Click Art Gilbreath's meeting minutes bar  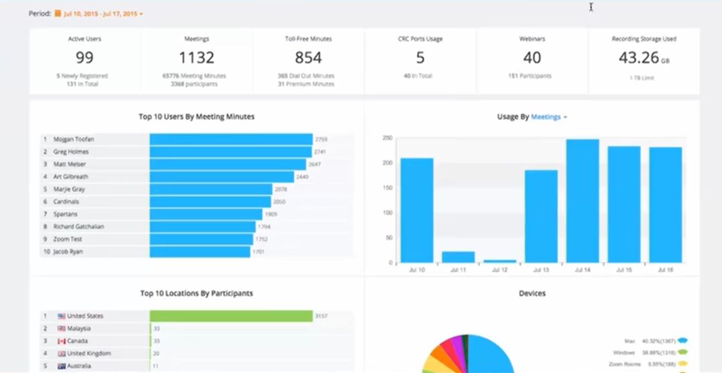pos(222,177)
